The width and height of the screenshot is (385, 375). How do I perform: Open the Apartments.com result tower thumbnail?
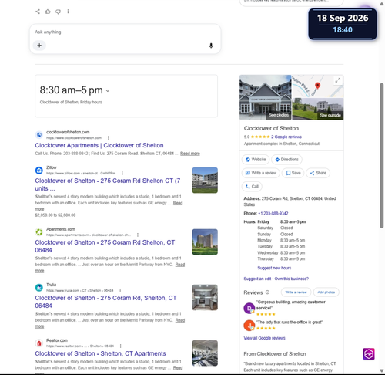tap(205, 242)
